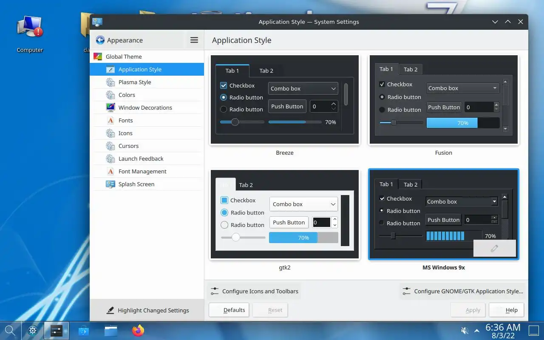The height and width of the screenshot is (340, 544).
Task: Expand hidden system tray icons arrow
Action: 477,331
